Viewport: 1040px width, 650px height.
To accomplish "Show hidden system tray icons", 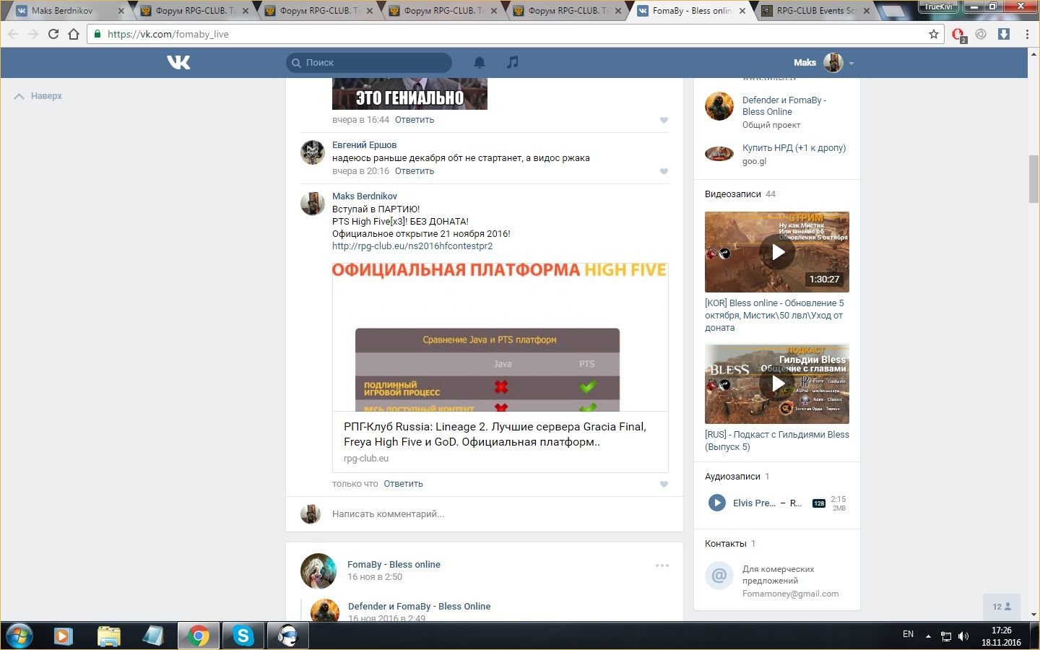I will 928,636.
